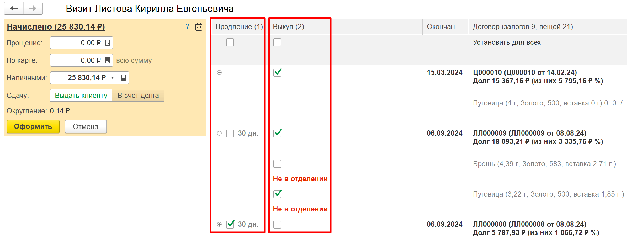Check Продление set-for-all checkbox
This screenshot has width=627, height=245.
(x=230, y=42)
